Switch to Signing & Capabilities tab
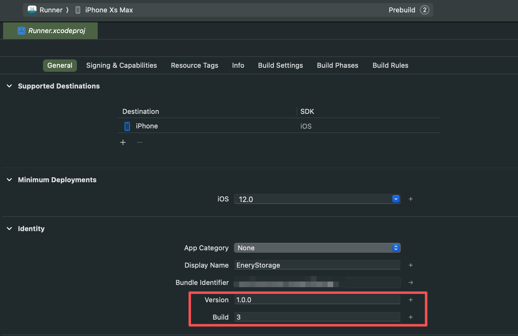This screenshot has height=336, width=518. point(121,66)
